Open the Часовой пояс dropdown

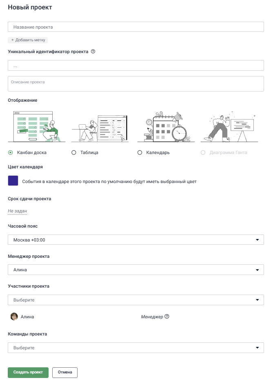(136, 240)
